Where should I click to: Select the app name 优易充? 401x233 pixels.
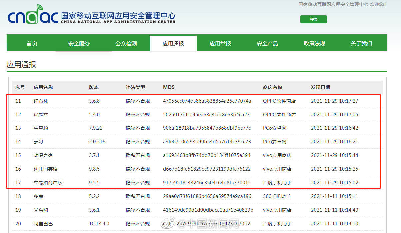41,115
